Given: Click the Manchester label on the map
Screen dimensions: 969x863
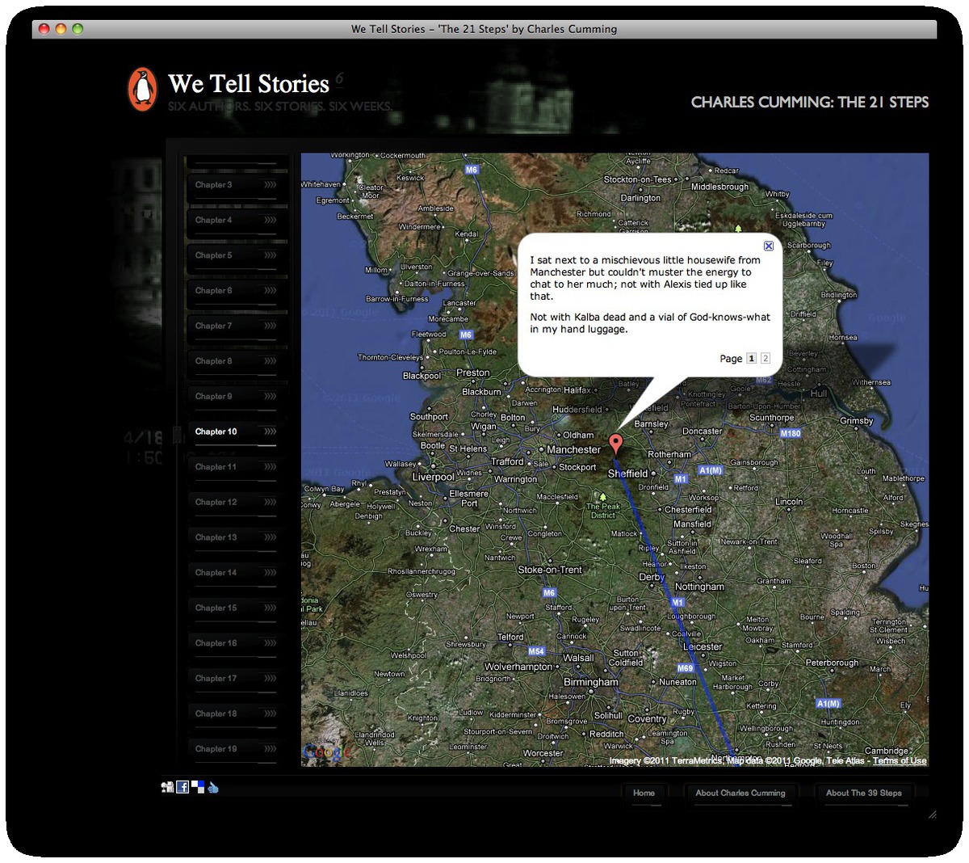Looking at the screenshot, I should coord(573,450).
